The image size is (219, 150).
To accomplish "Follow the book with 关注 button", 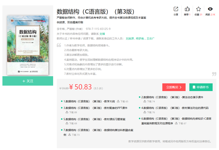I will [28, 81].
